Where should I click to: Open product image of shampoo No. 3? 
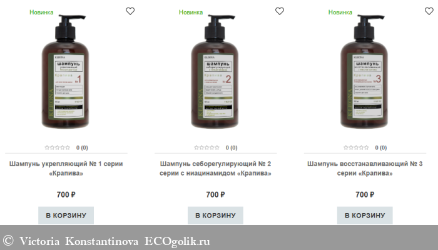coord(364,72)
